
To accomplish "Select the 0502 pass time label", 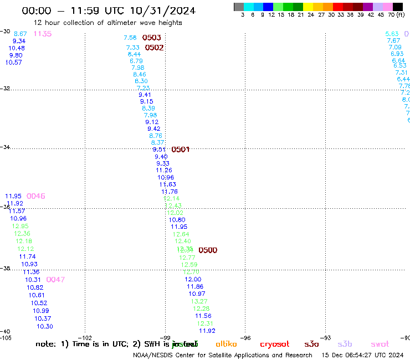I will [154, 48].
